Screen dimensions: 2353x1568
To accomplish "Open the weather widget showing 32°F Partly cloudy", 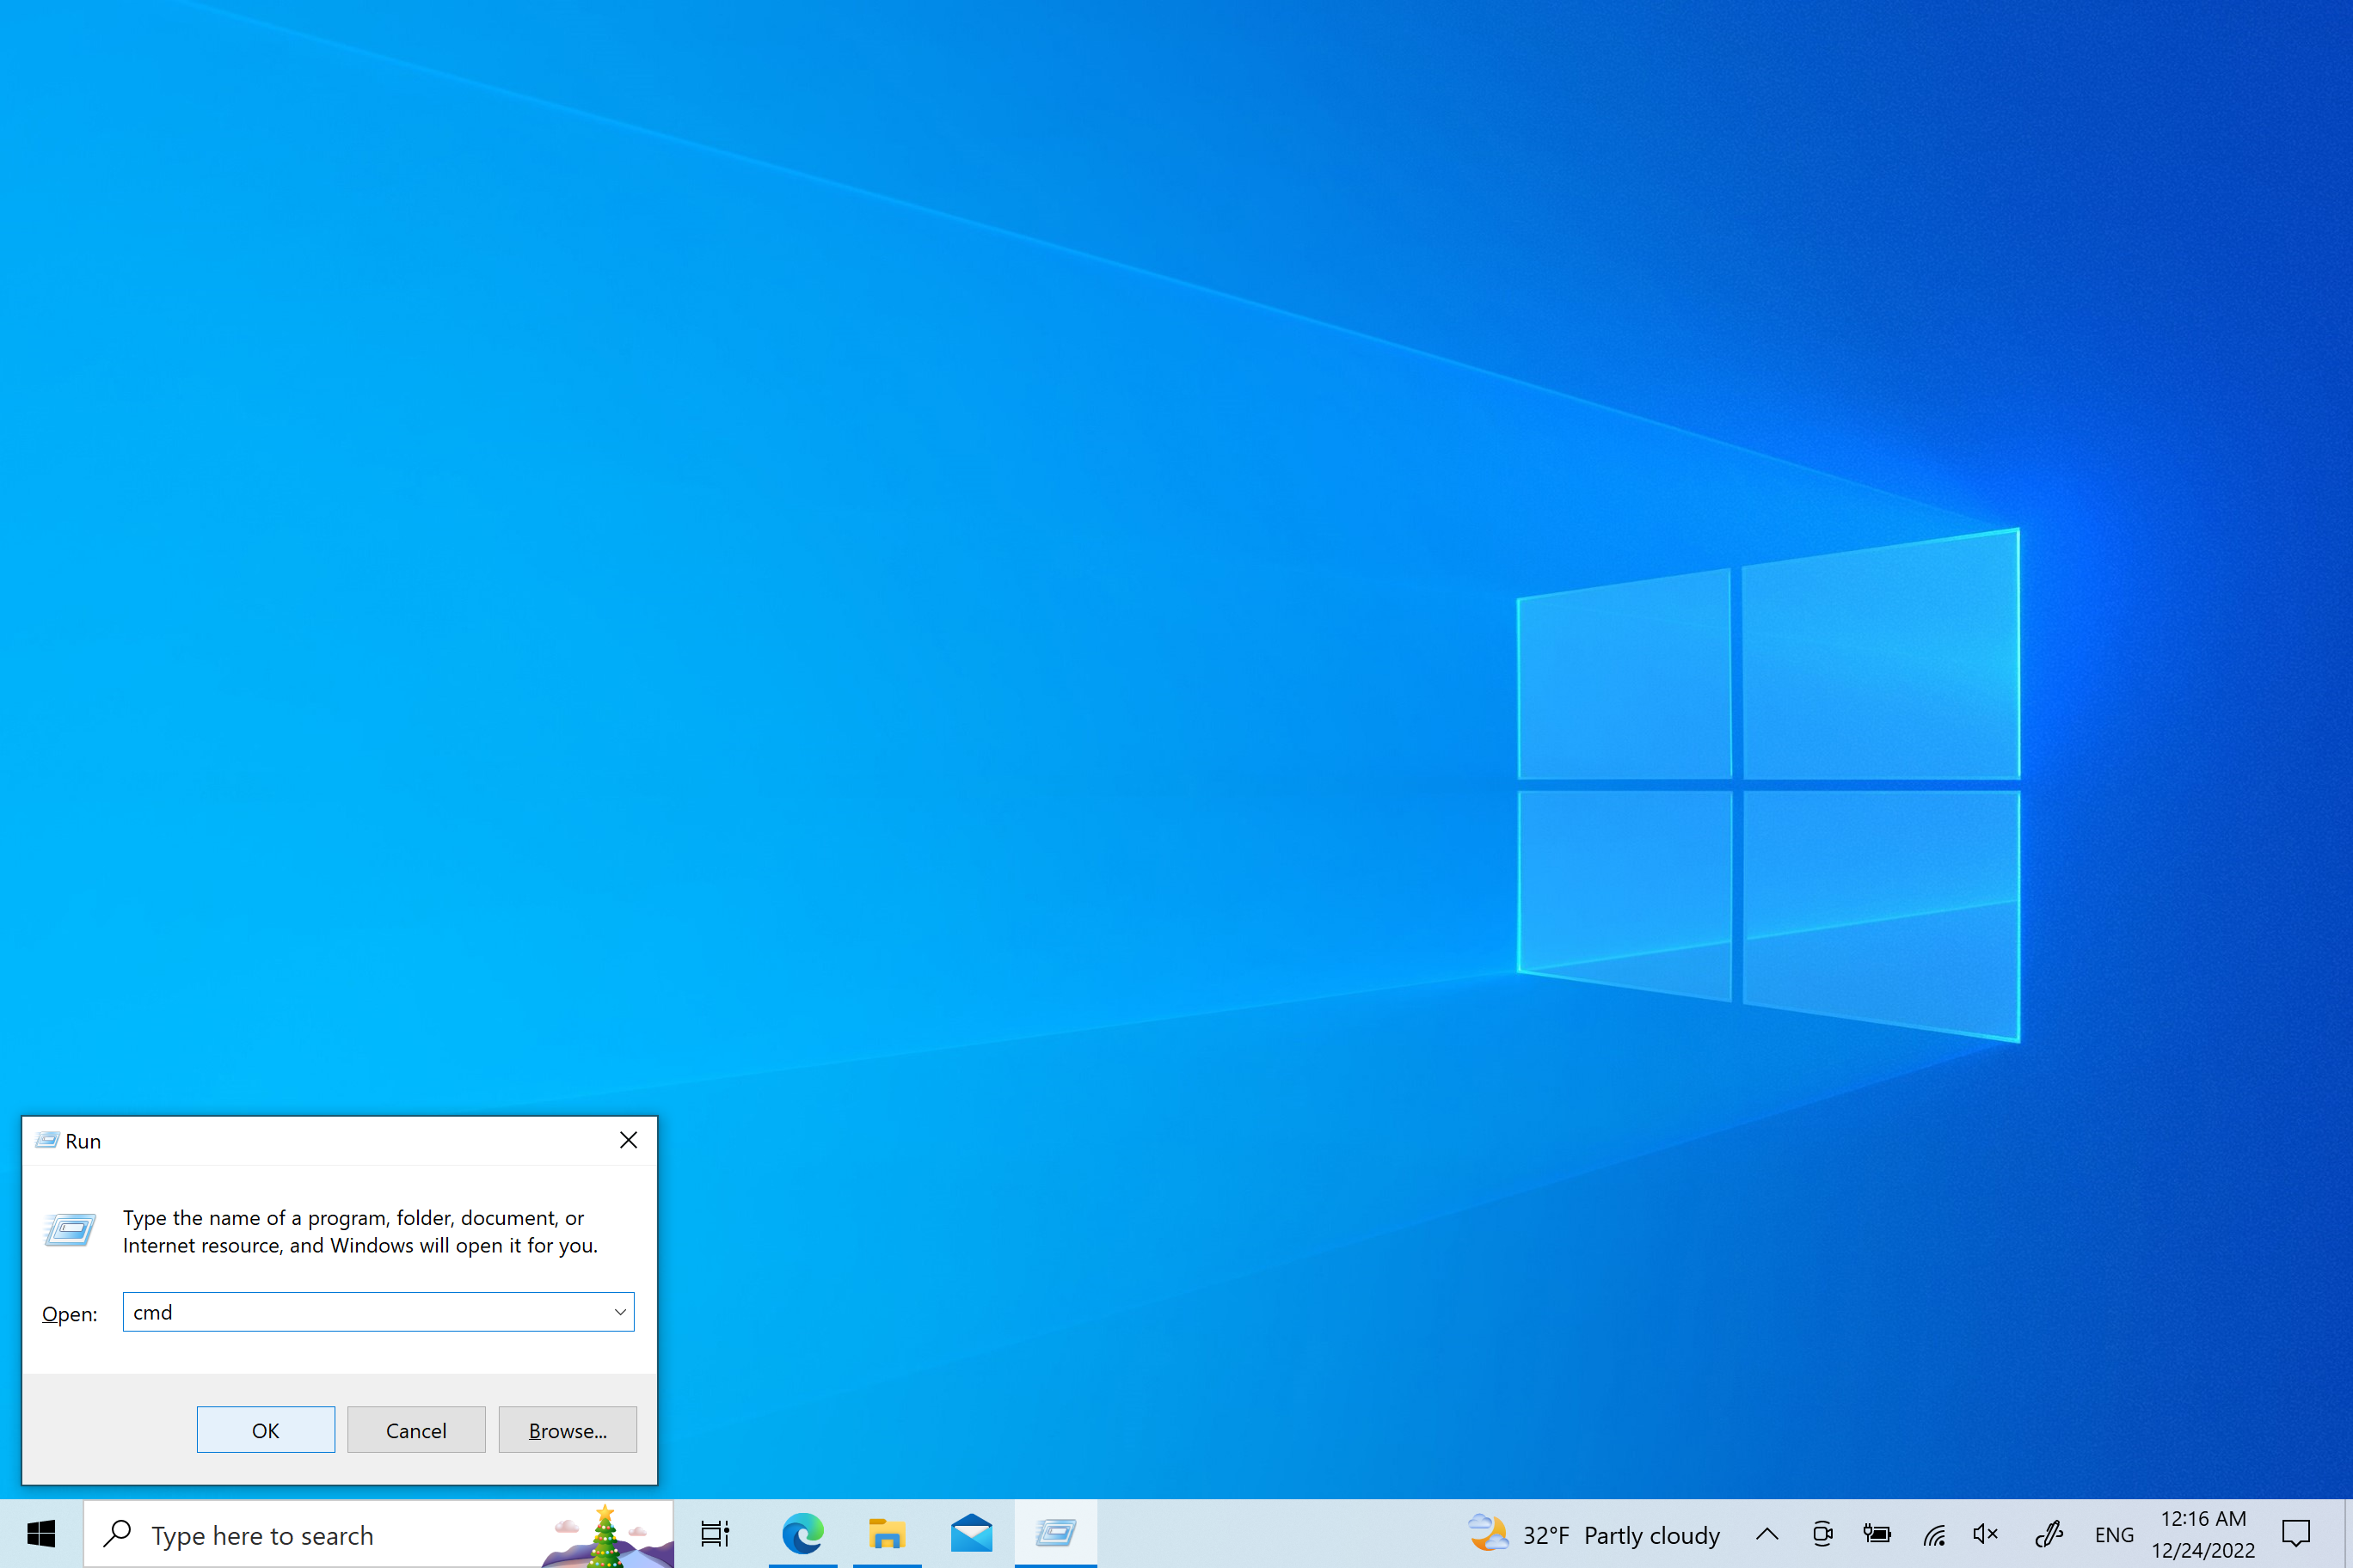I will [1594, 1534].
